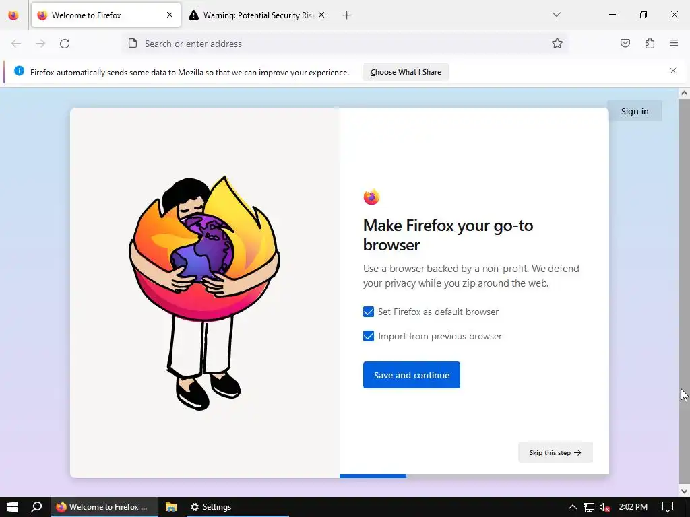Minimize the Firefox window
This screenshot has height=517, width=690.
click(x=612, y=15)
